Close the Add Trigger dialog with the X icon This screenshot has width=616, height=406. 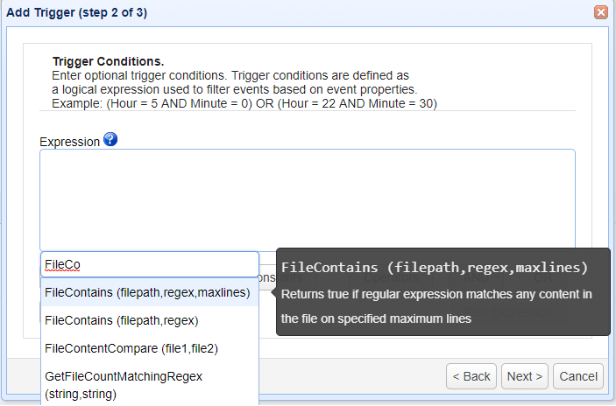pyautogui.click(x=601, y=12)
